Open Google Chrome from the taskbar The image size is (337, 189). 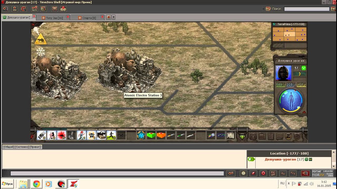tap(36, 184)
